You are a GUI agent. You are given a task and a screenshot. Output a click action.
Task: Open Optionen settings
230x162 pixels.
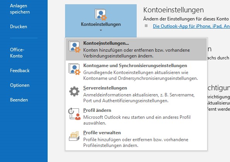point(20,85)
